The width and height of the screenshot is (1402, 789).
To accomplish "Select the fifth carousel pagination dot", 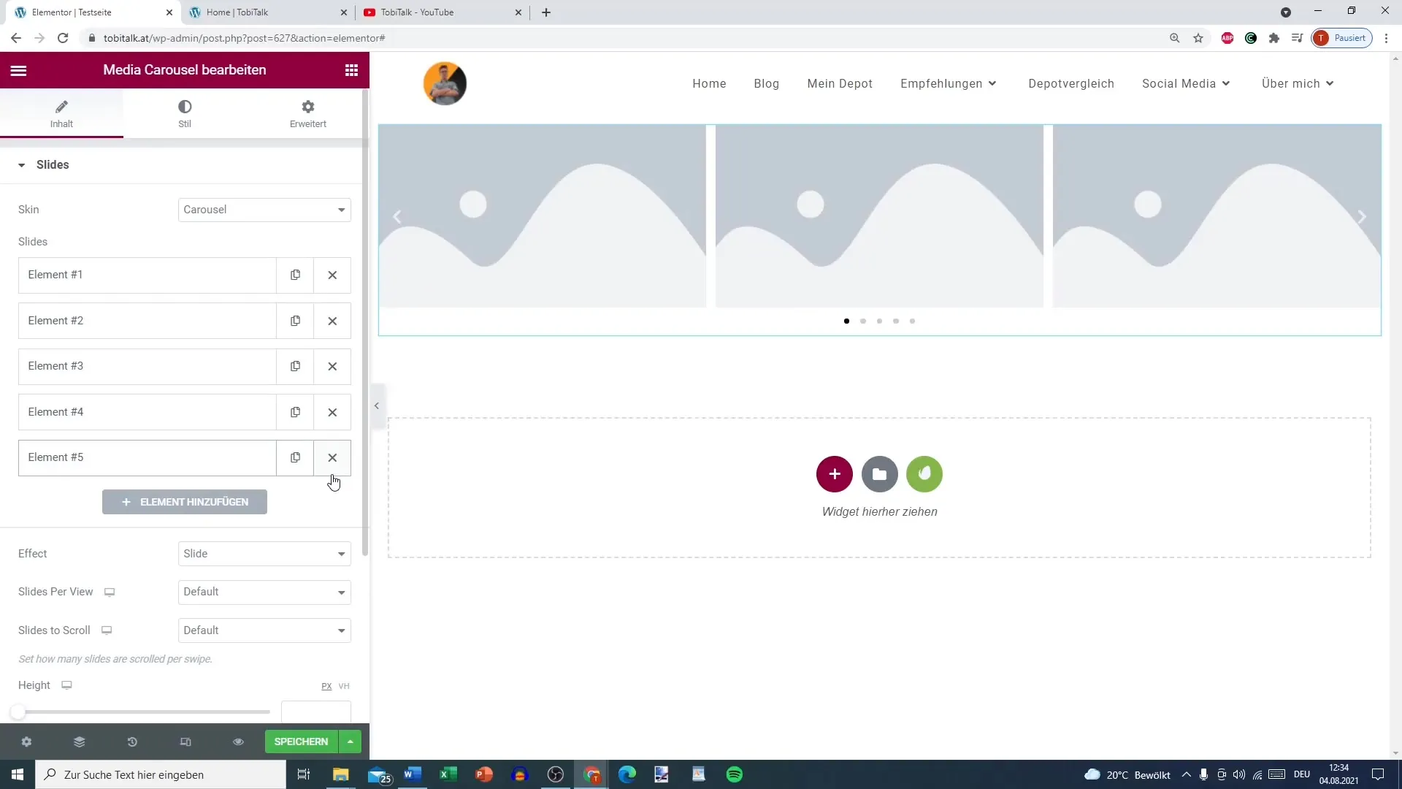I will [x=912, y=321].
